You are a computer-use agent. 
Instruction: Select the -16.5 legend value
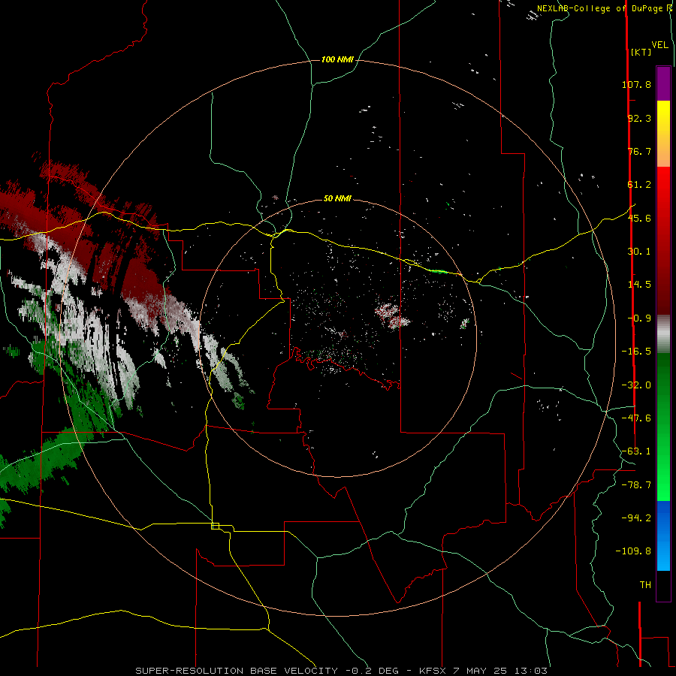pyautogui.click(x=636, y=352)
